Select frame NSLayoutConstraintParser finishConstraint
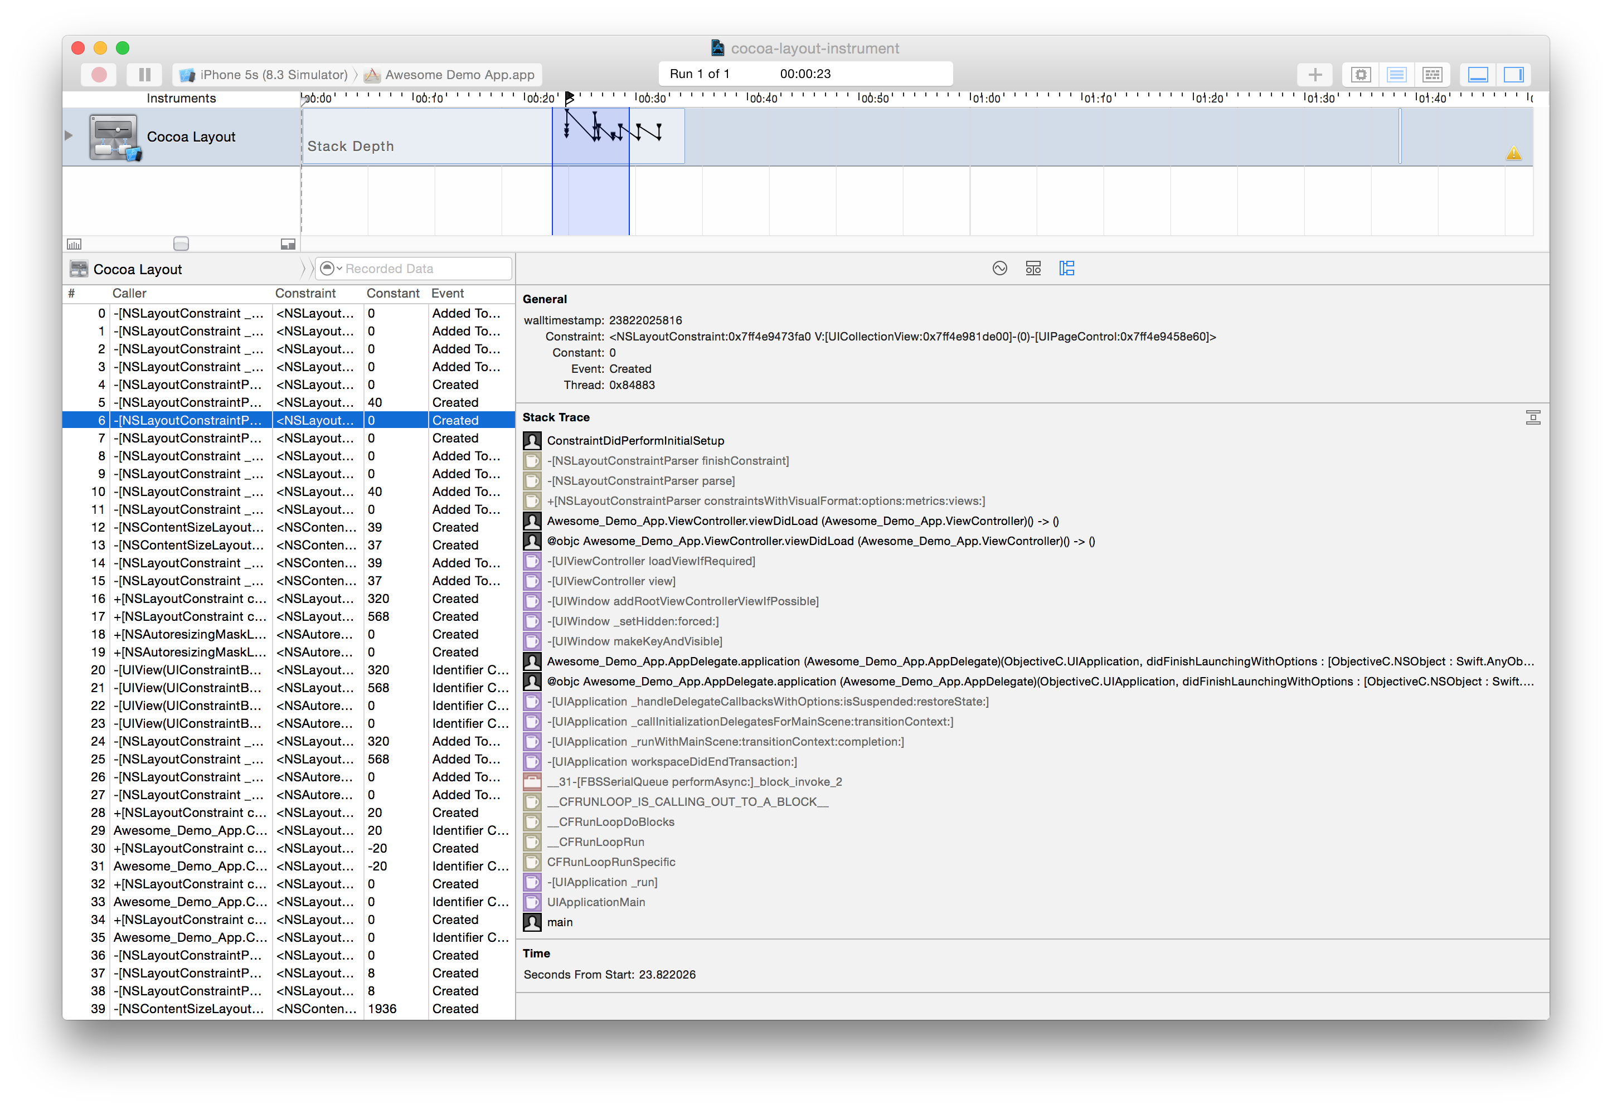This screenshot has height=1109, width=1612. tap(668, 461)
